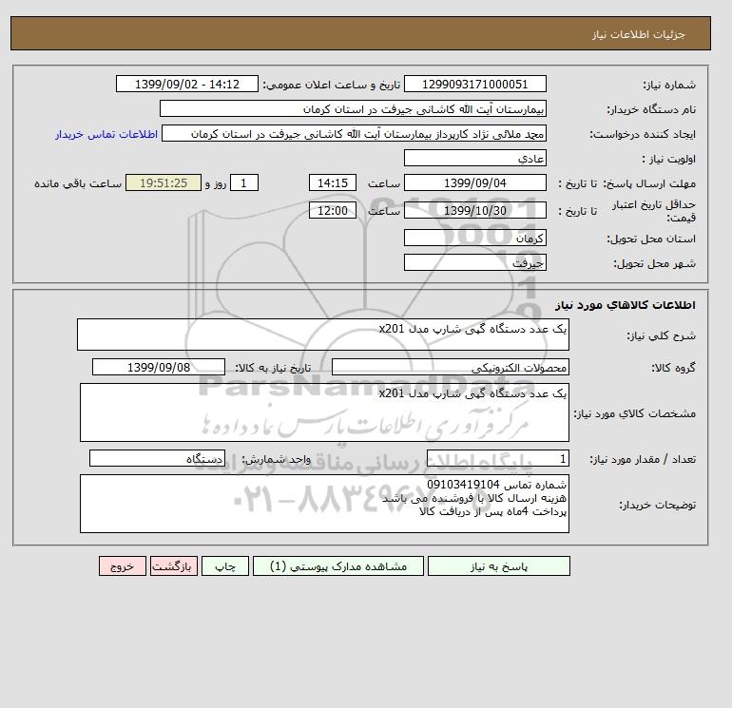
Task: Click need date field 1399/09/08
Action: pyautogui.click(x=159, y=367)
